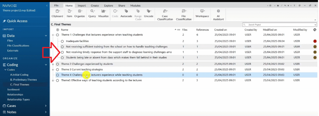Expand the Theme5 tree node
Viewport: 319px width, 116px height.
(x=53, y=81)
